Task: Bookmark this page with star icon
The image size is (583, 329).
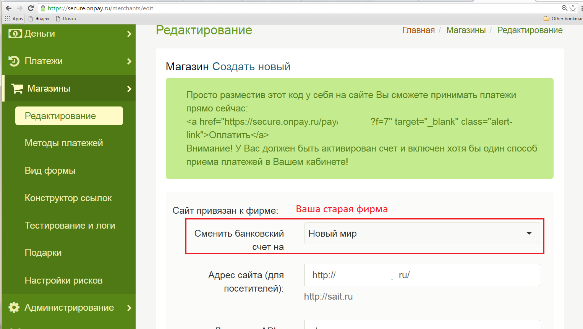Action: click(573, 8)
